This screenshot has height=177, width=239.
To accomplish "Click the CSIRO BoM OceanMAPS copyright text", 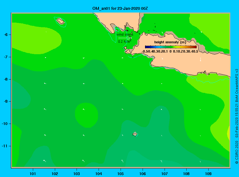I will click(x=237, y=116).
